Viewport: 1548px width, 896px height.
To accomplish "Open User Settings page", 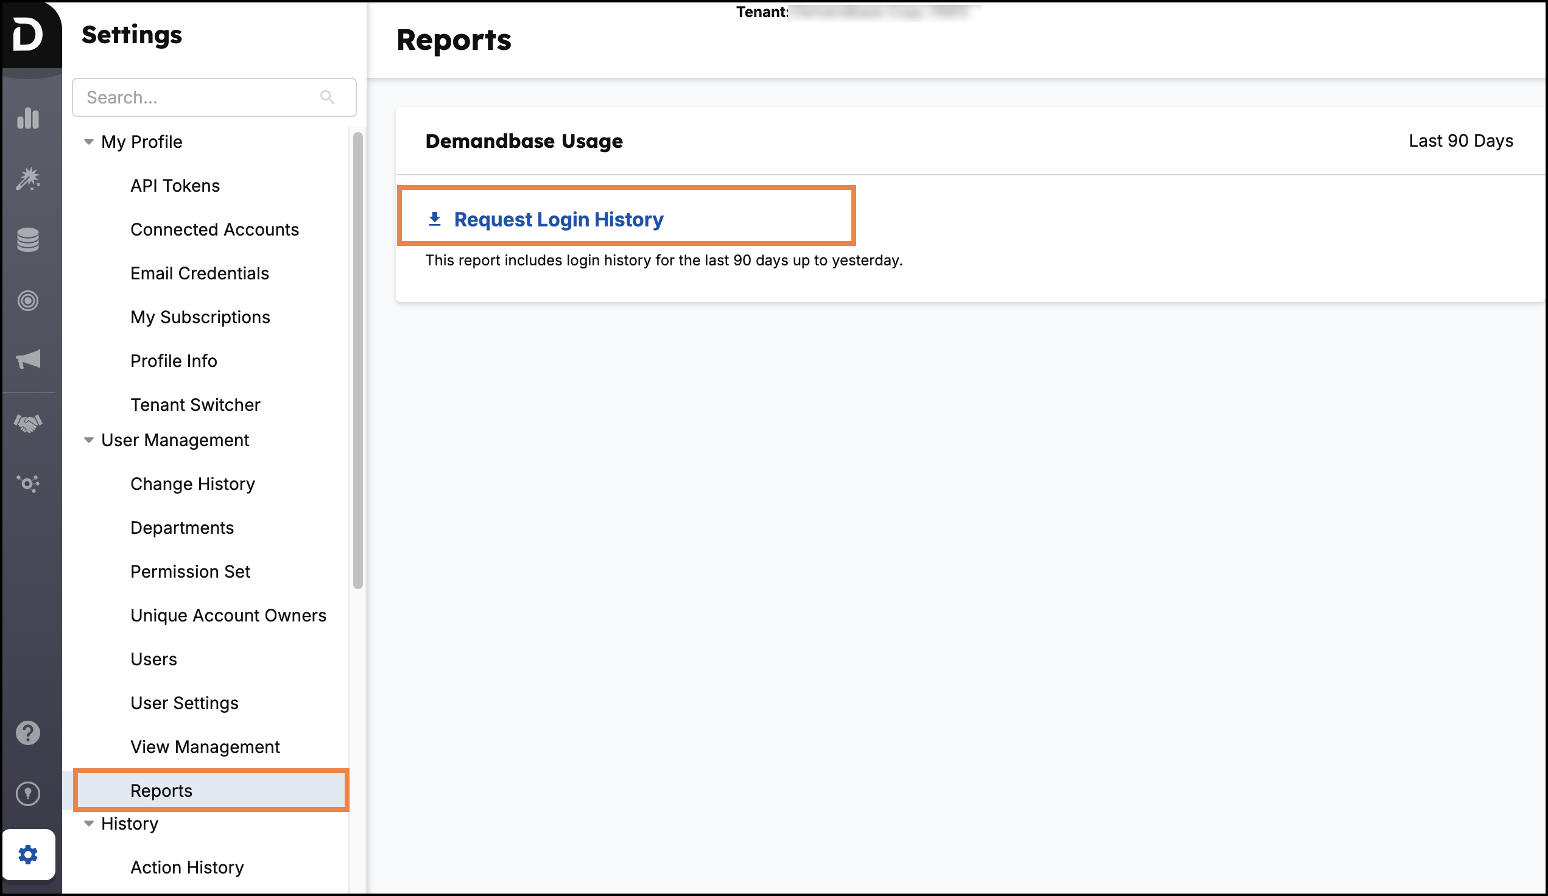I will [185, 702].
